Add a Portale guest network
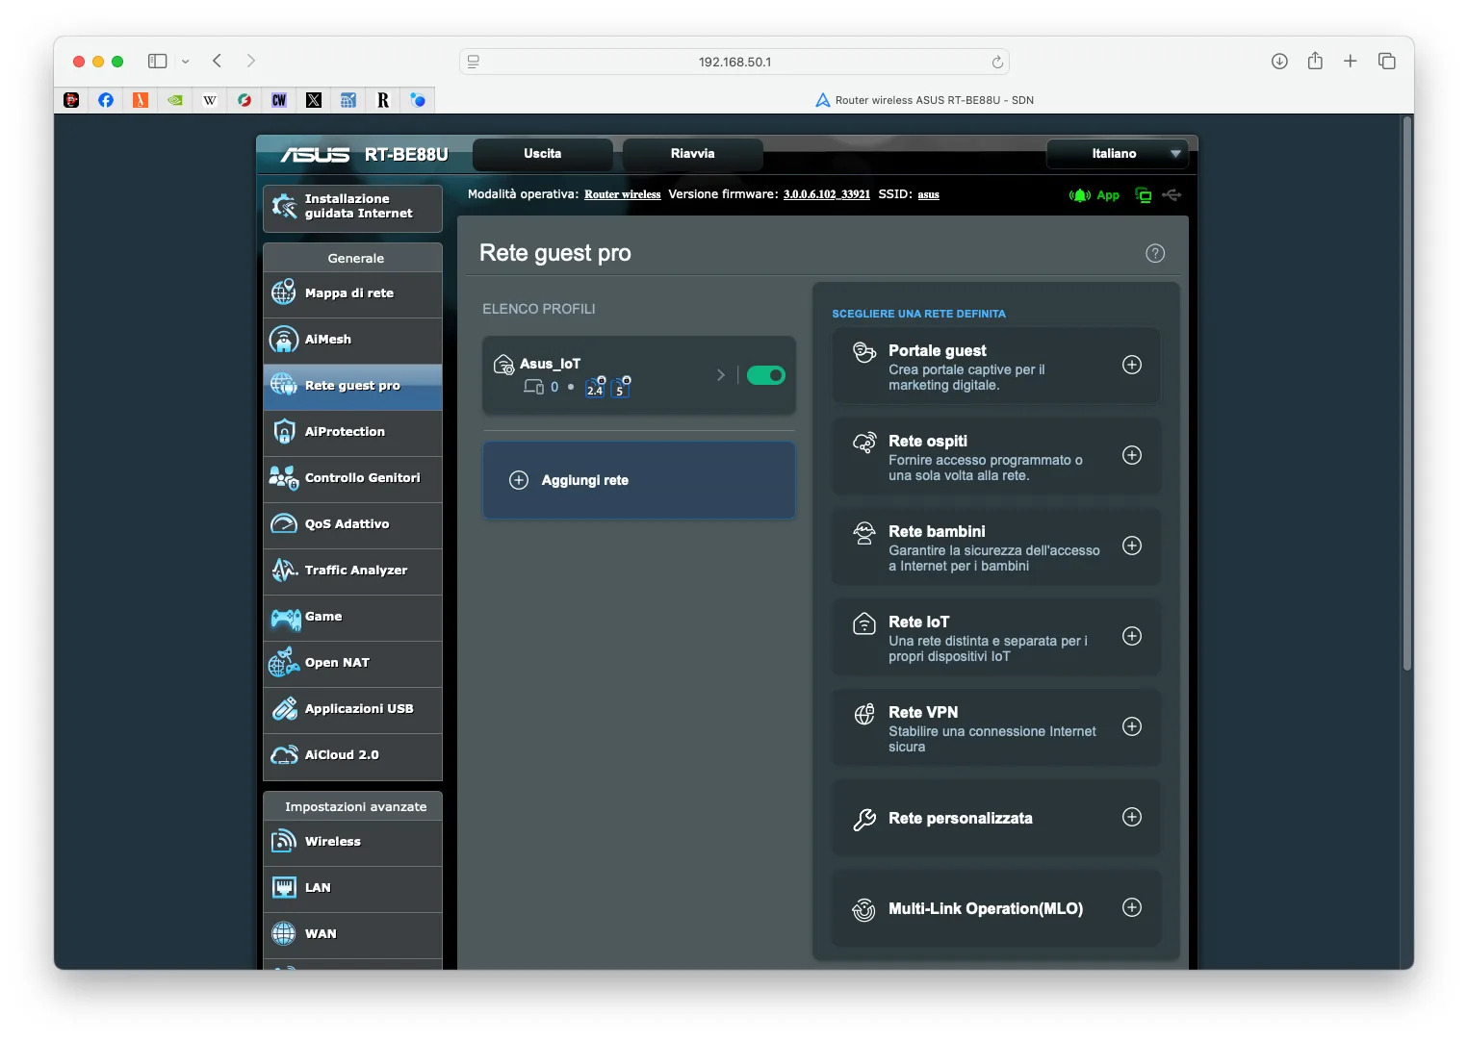The width and height of the screenshot is (1468, 1041). 1132,365
